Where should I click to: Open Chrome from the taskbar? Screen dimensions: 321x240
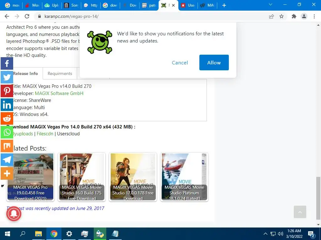tap(54, 234)
